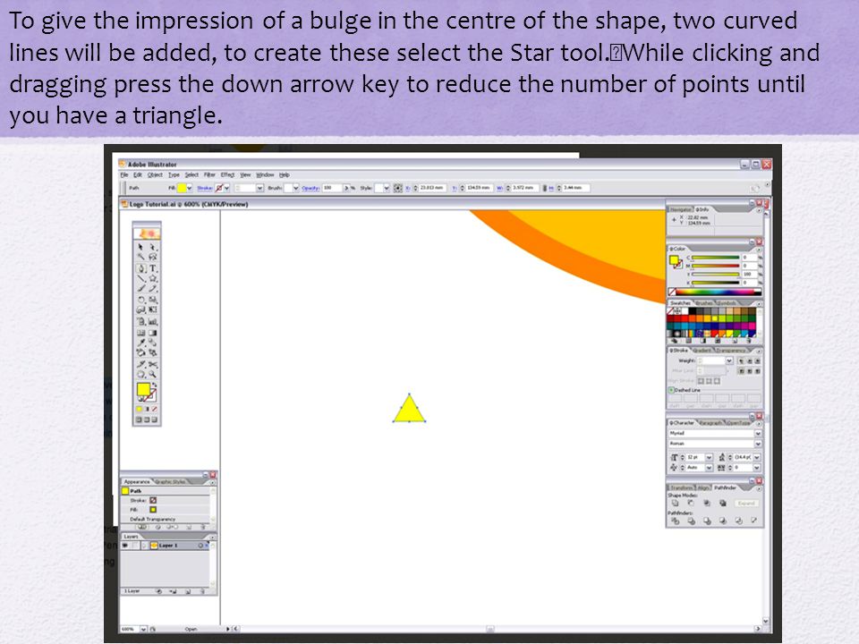The width and height of the screenshot is (859, 644).
Task: Select the Scissors tool
Action: pos(153,364)
